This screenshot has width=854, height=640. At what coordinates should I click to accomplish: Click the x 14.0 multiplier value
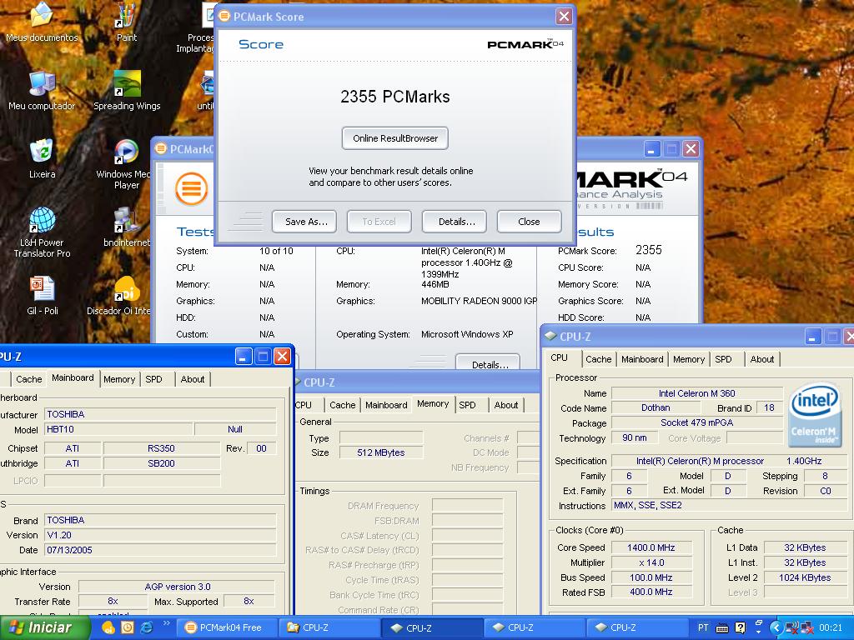point(651,562)
